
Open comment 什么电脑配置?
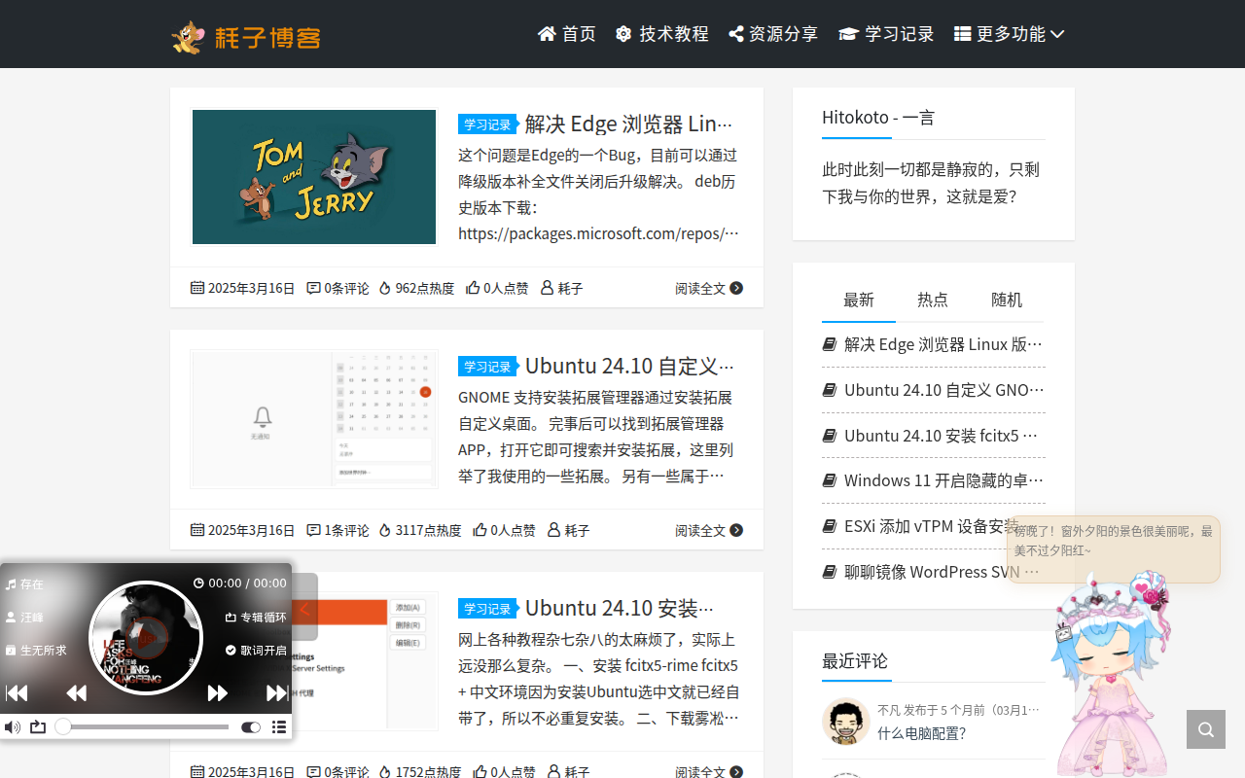coord(922,733)
